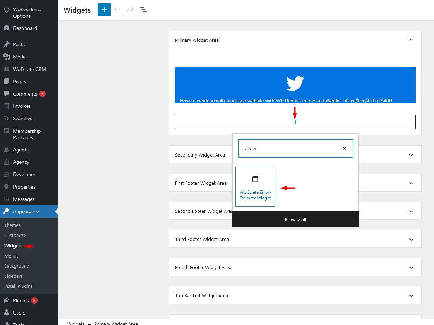Open Widgets submenu item
Image resolution: width=434 pixels, height=325 pixels.
click(13, 246)
